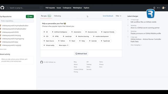Screen dimensions: 168x94
Task: Go to Pull requests
Action: click(x=50, y=8)
